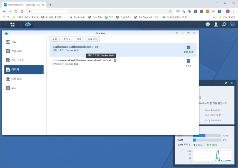Open a new browser tab
This screenshot has width=238, height=168.
tap(50, 5)
